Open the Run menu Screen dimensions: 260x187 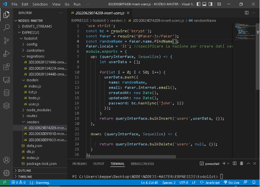(x=77, y=4)
